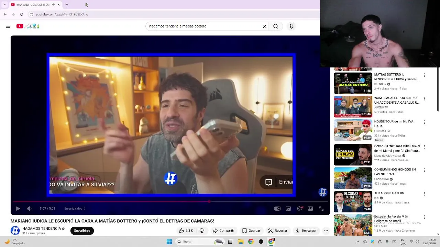This screenshot has height=247, width=440.
Task: Click the 'Diego Navajas y Coker' channel name
Action: point(388,156)
